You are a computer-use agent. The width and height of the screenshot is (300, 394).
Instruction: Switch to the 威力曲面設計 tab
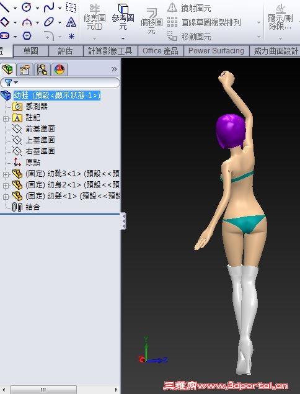pos(275,51)
